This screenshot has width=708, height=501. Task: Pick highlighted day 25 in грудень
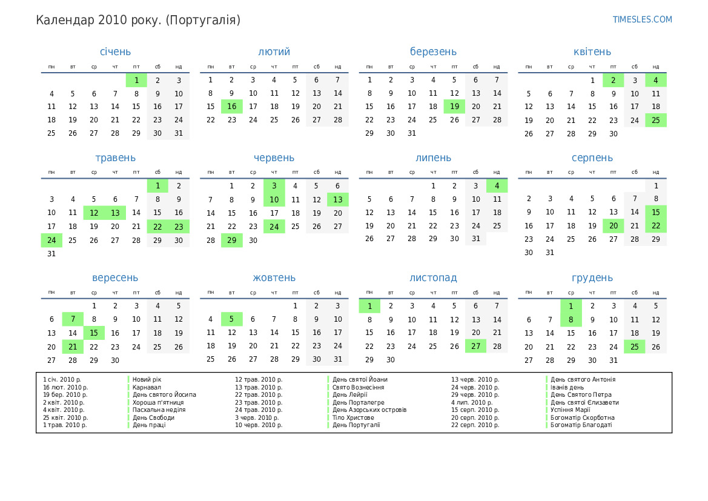point(634,346)
